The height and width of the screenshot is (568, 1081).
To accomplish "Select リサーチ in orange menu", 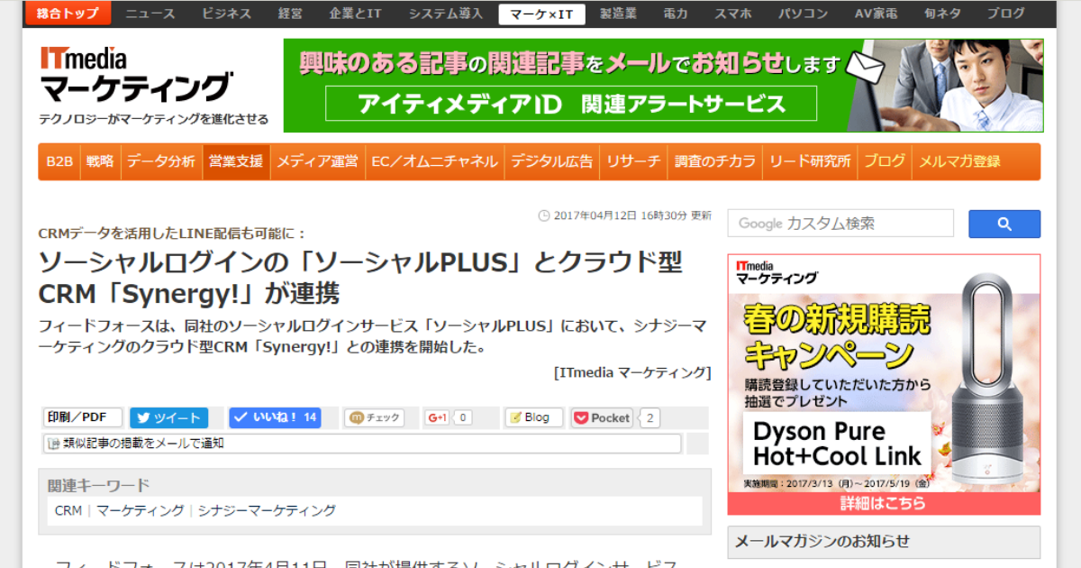I will click(633, 161).
